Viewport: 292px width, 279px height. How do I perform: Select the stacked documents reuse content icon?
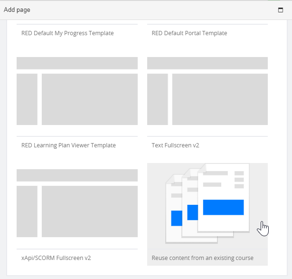coord(207,203)
